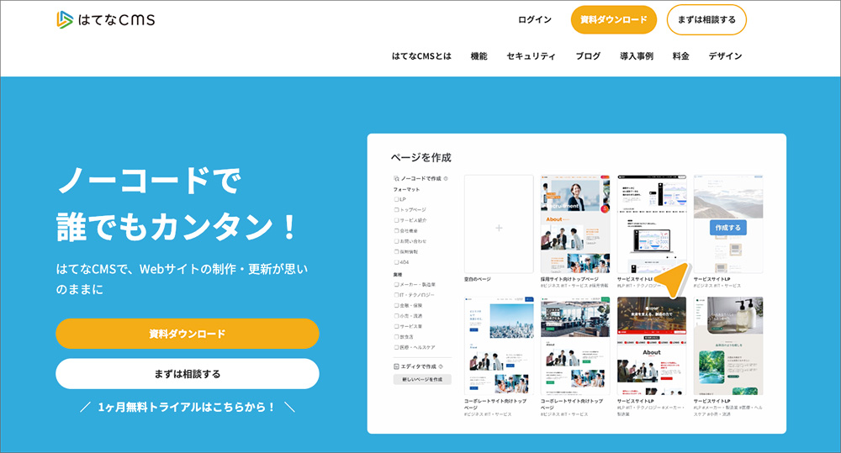Viewport: 841px width, 453px height.
Task: Click the header まずは相談する button
Action: pos(706,20)
